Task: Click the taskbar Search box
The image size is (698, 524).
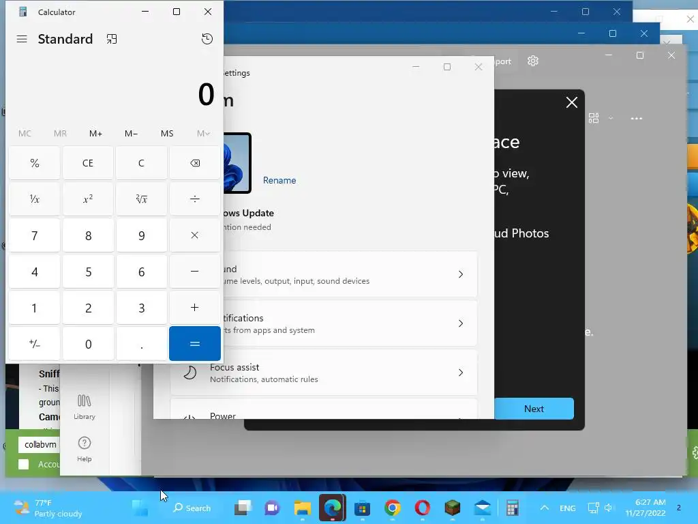Action: point(192,508)
